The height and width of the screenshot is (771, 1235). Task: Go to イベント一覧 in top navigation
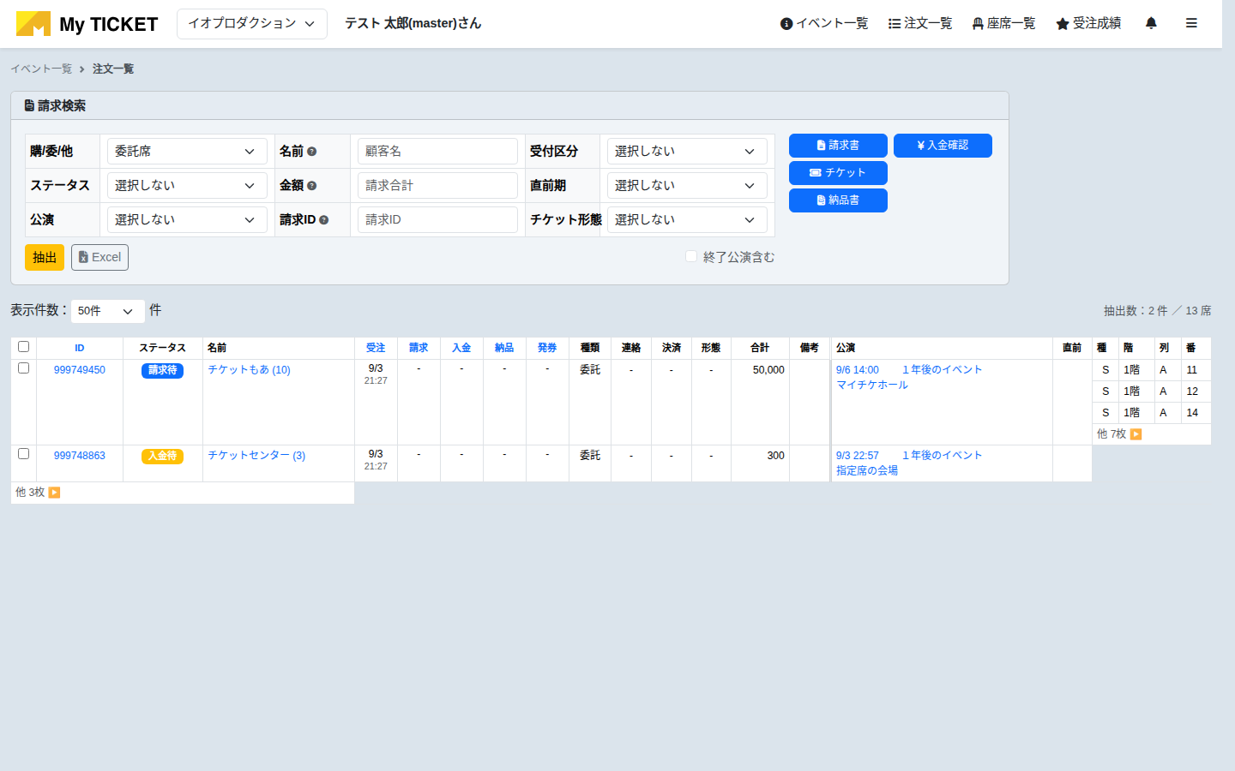click(824, 23)
